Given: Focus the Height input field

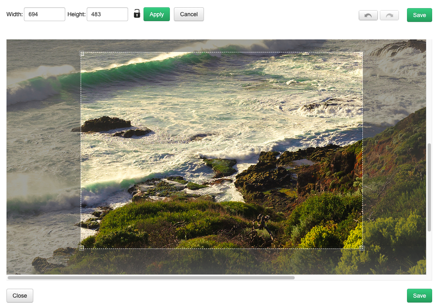Looking at the screenshot, I should [x=107, y=14].
